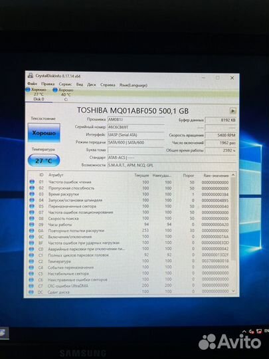269x359 pixels.
Task: Open the Файл menu
Action: click(32, 84)
